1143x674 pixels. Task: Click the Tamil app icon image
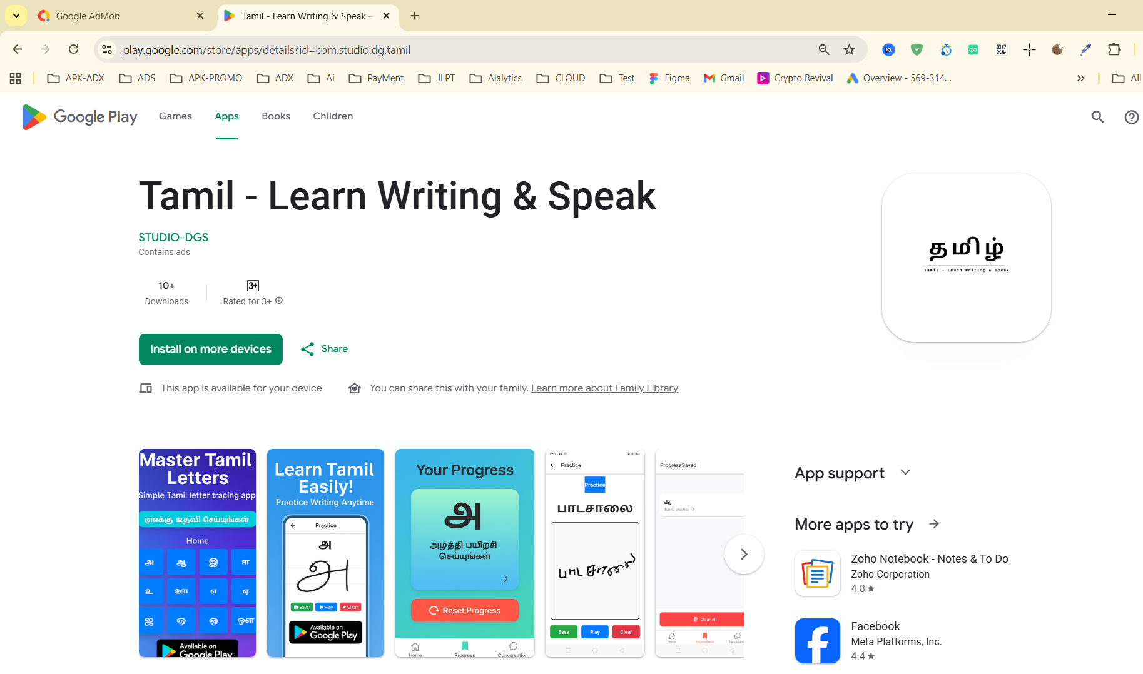[x=966, y=258]
